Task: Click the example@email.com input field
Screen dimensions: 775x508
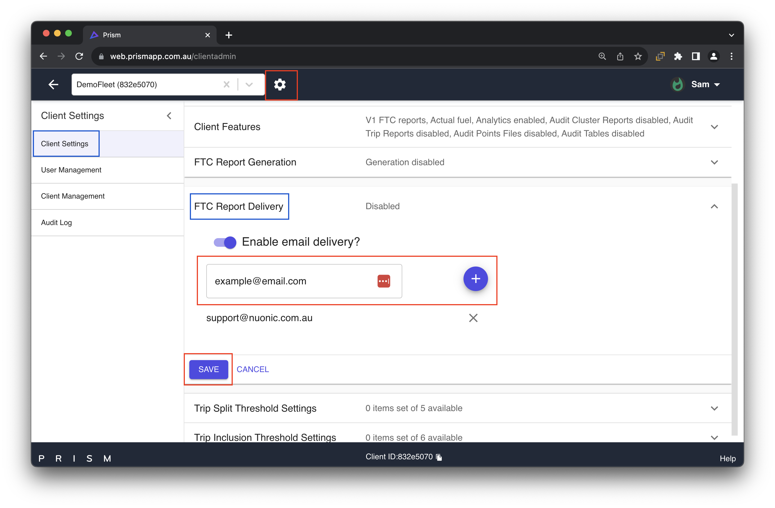Action: coord(290,281)
